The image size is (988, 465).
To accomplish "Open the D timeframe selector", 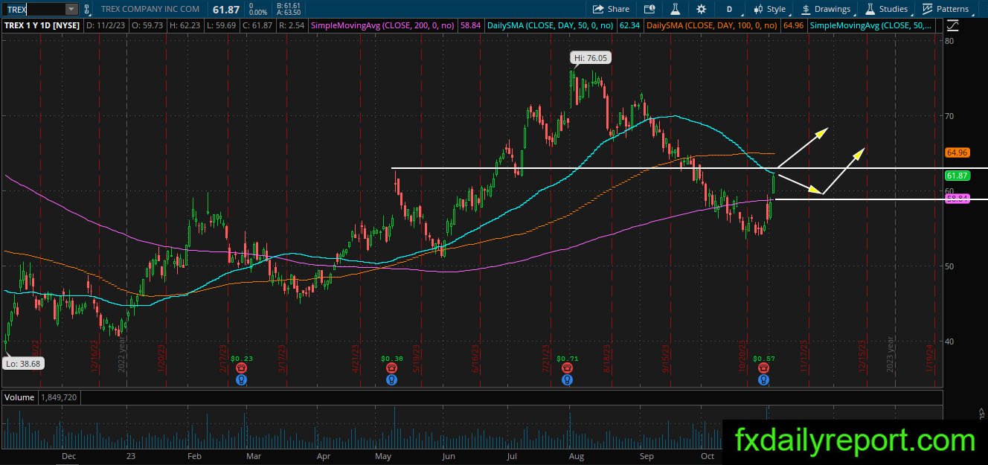I will (729, 9).
